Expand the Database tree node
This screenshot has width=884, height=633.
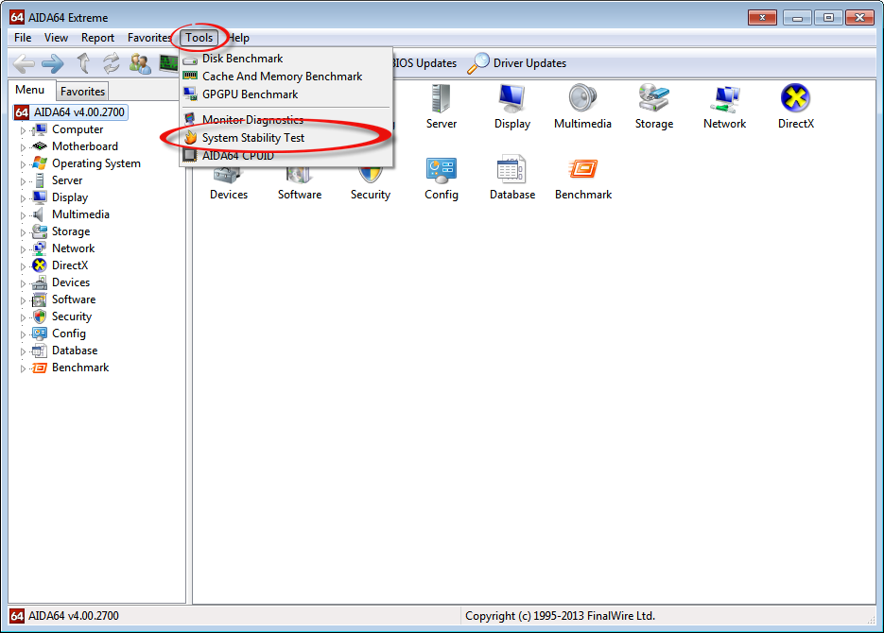(x=23, y=351)
